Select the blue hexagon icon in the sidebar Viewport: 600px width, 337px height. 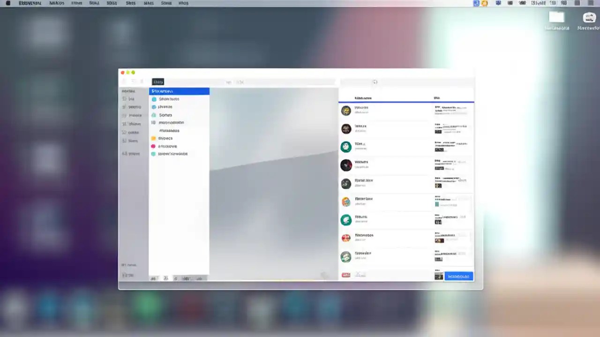click(155, 107)
